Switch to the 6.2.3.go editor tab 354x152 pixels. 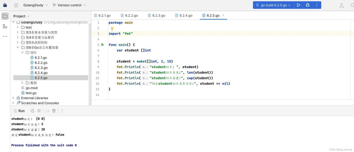pyautogui.click(x=157, y=15)
